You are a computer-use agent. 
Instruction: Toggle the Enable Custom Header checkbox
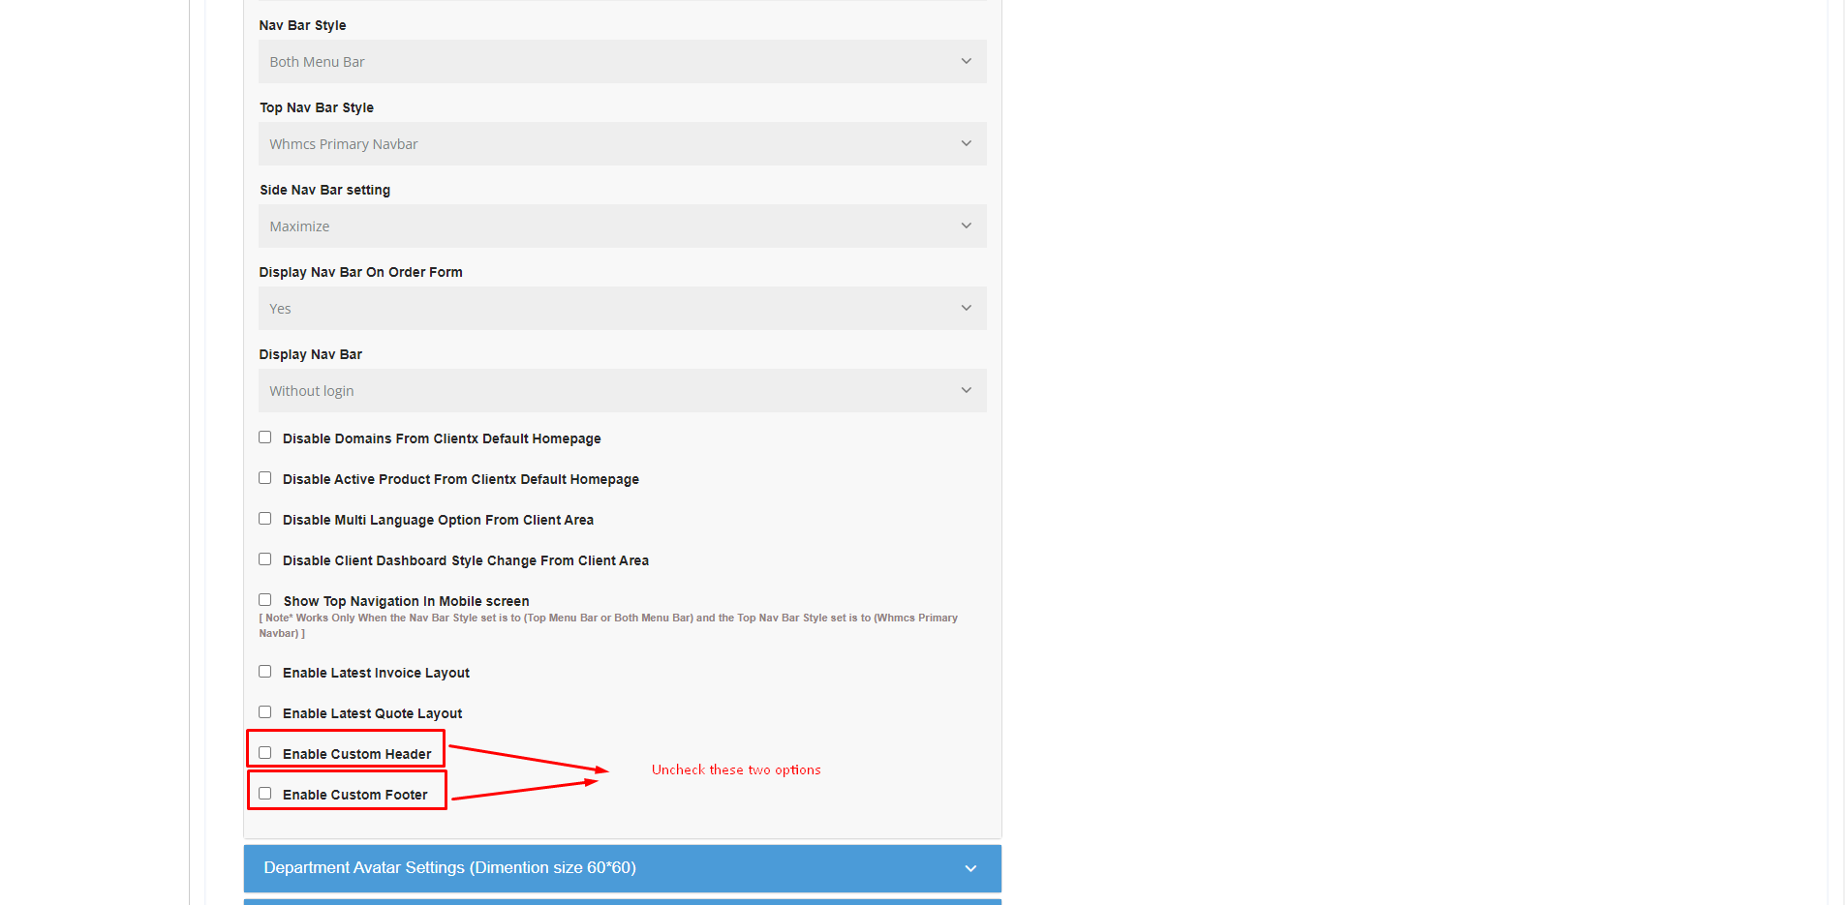pos(265,753)
